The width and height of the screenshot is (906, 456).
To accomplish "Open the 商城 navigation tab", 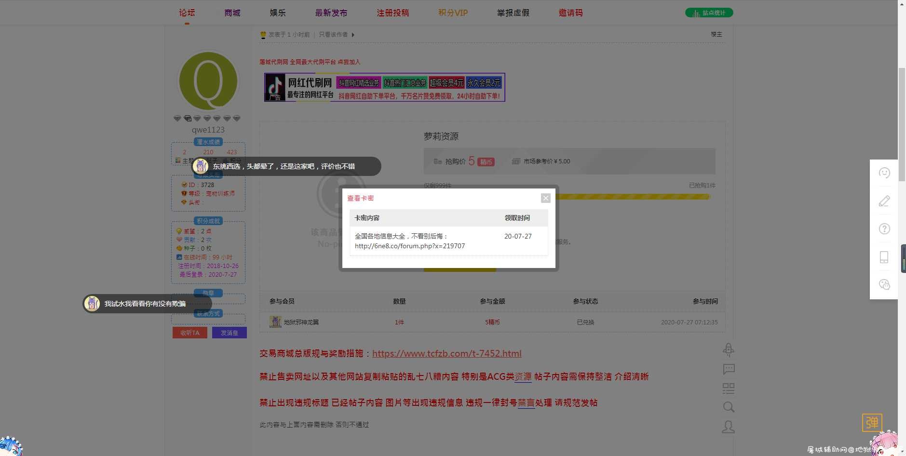I will point(232,13).
